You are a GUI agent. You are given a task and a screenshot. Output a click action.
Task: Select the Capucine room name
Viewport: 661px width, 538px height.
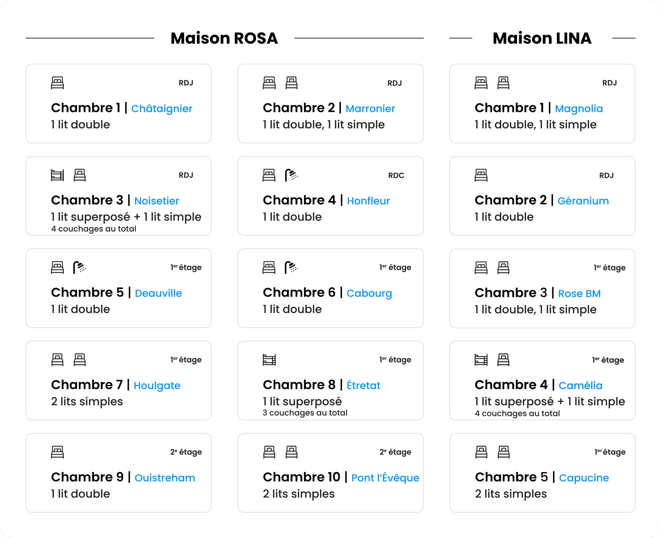[584, 478]
